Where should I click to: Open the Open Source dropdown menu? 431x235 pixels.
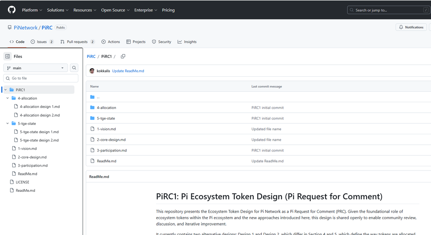[x=115, y=10]
